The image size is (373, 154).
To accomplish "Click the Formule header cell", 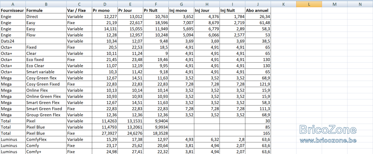I will [46, 10].
